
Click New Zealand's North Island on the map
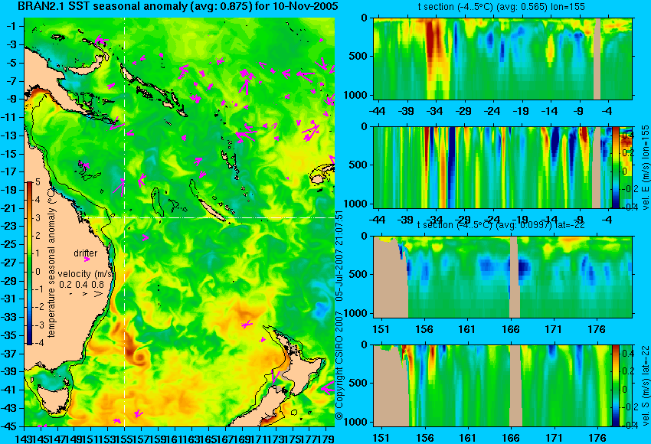[x=304, y=369]
